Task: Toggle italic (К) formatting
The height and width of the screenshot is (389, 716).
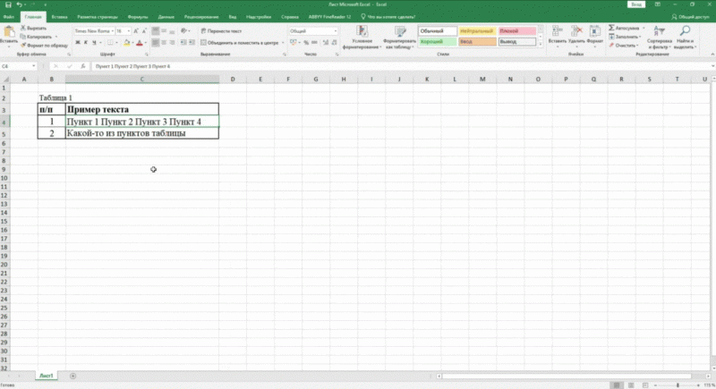Action: coord(85,42)
